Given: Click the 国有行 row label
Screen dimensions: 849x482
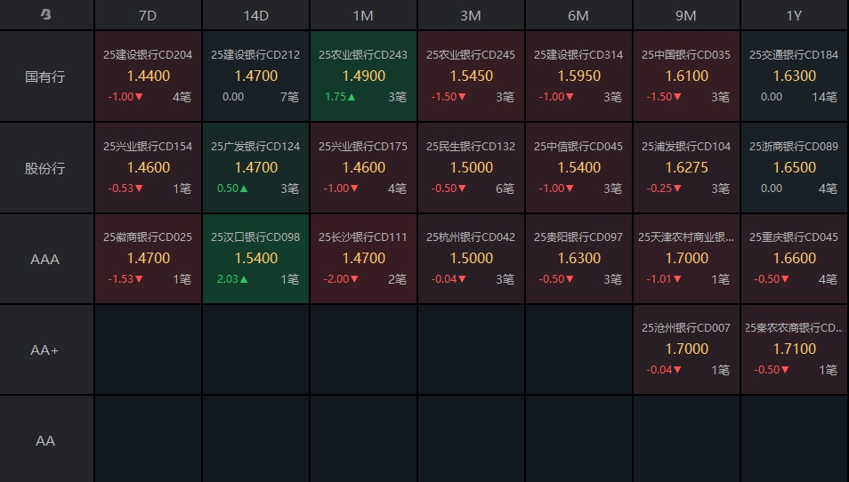Looking at the screenshot, I should point(44,76).
